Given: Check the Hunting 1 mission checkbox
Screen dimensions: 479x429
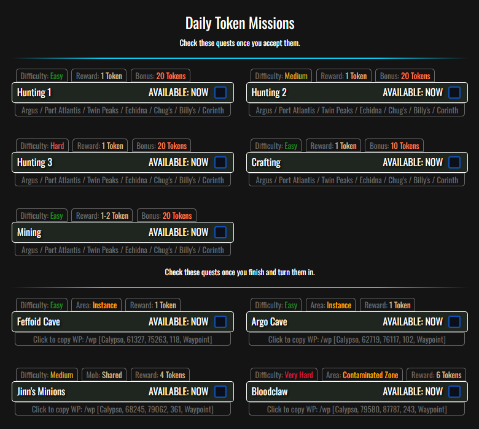Looking at the screenshot, I should (220, 93).
